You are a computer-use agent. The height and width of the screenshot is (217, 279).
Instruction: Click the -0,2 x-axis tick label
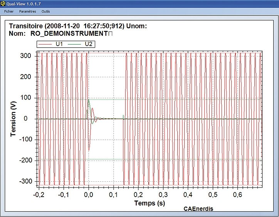click(x=39, y=195)
